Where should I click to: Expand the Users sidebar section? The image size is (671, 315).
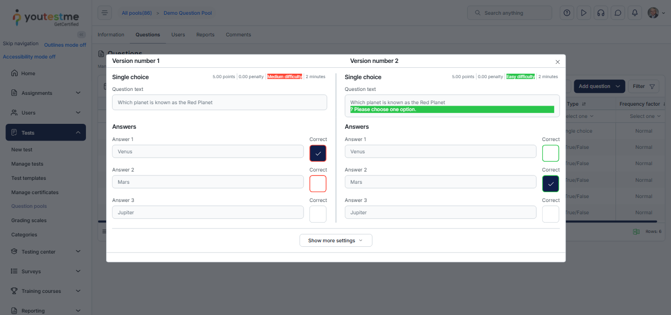[78, 113]
